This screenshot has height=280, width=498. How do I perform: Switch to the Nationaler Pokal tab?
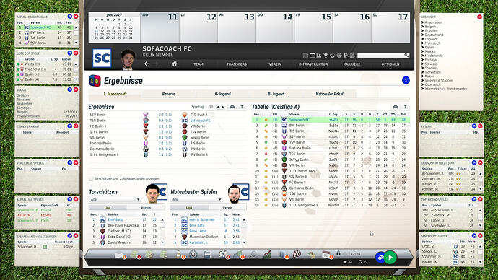click(x=329, y=94)
